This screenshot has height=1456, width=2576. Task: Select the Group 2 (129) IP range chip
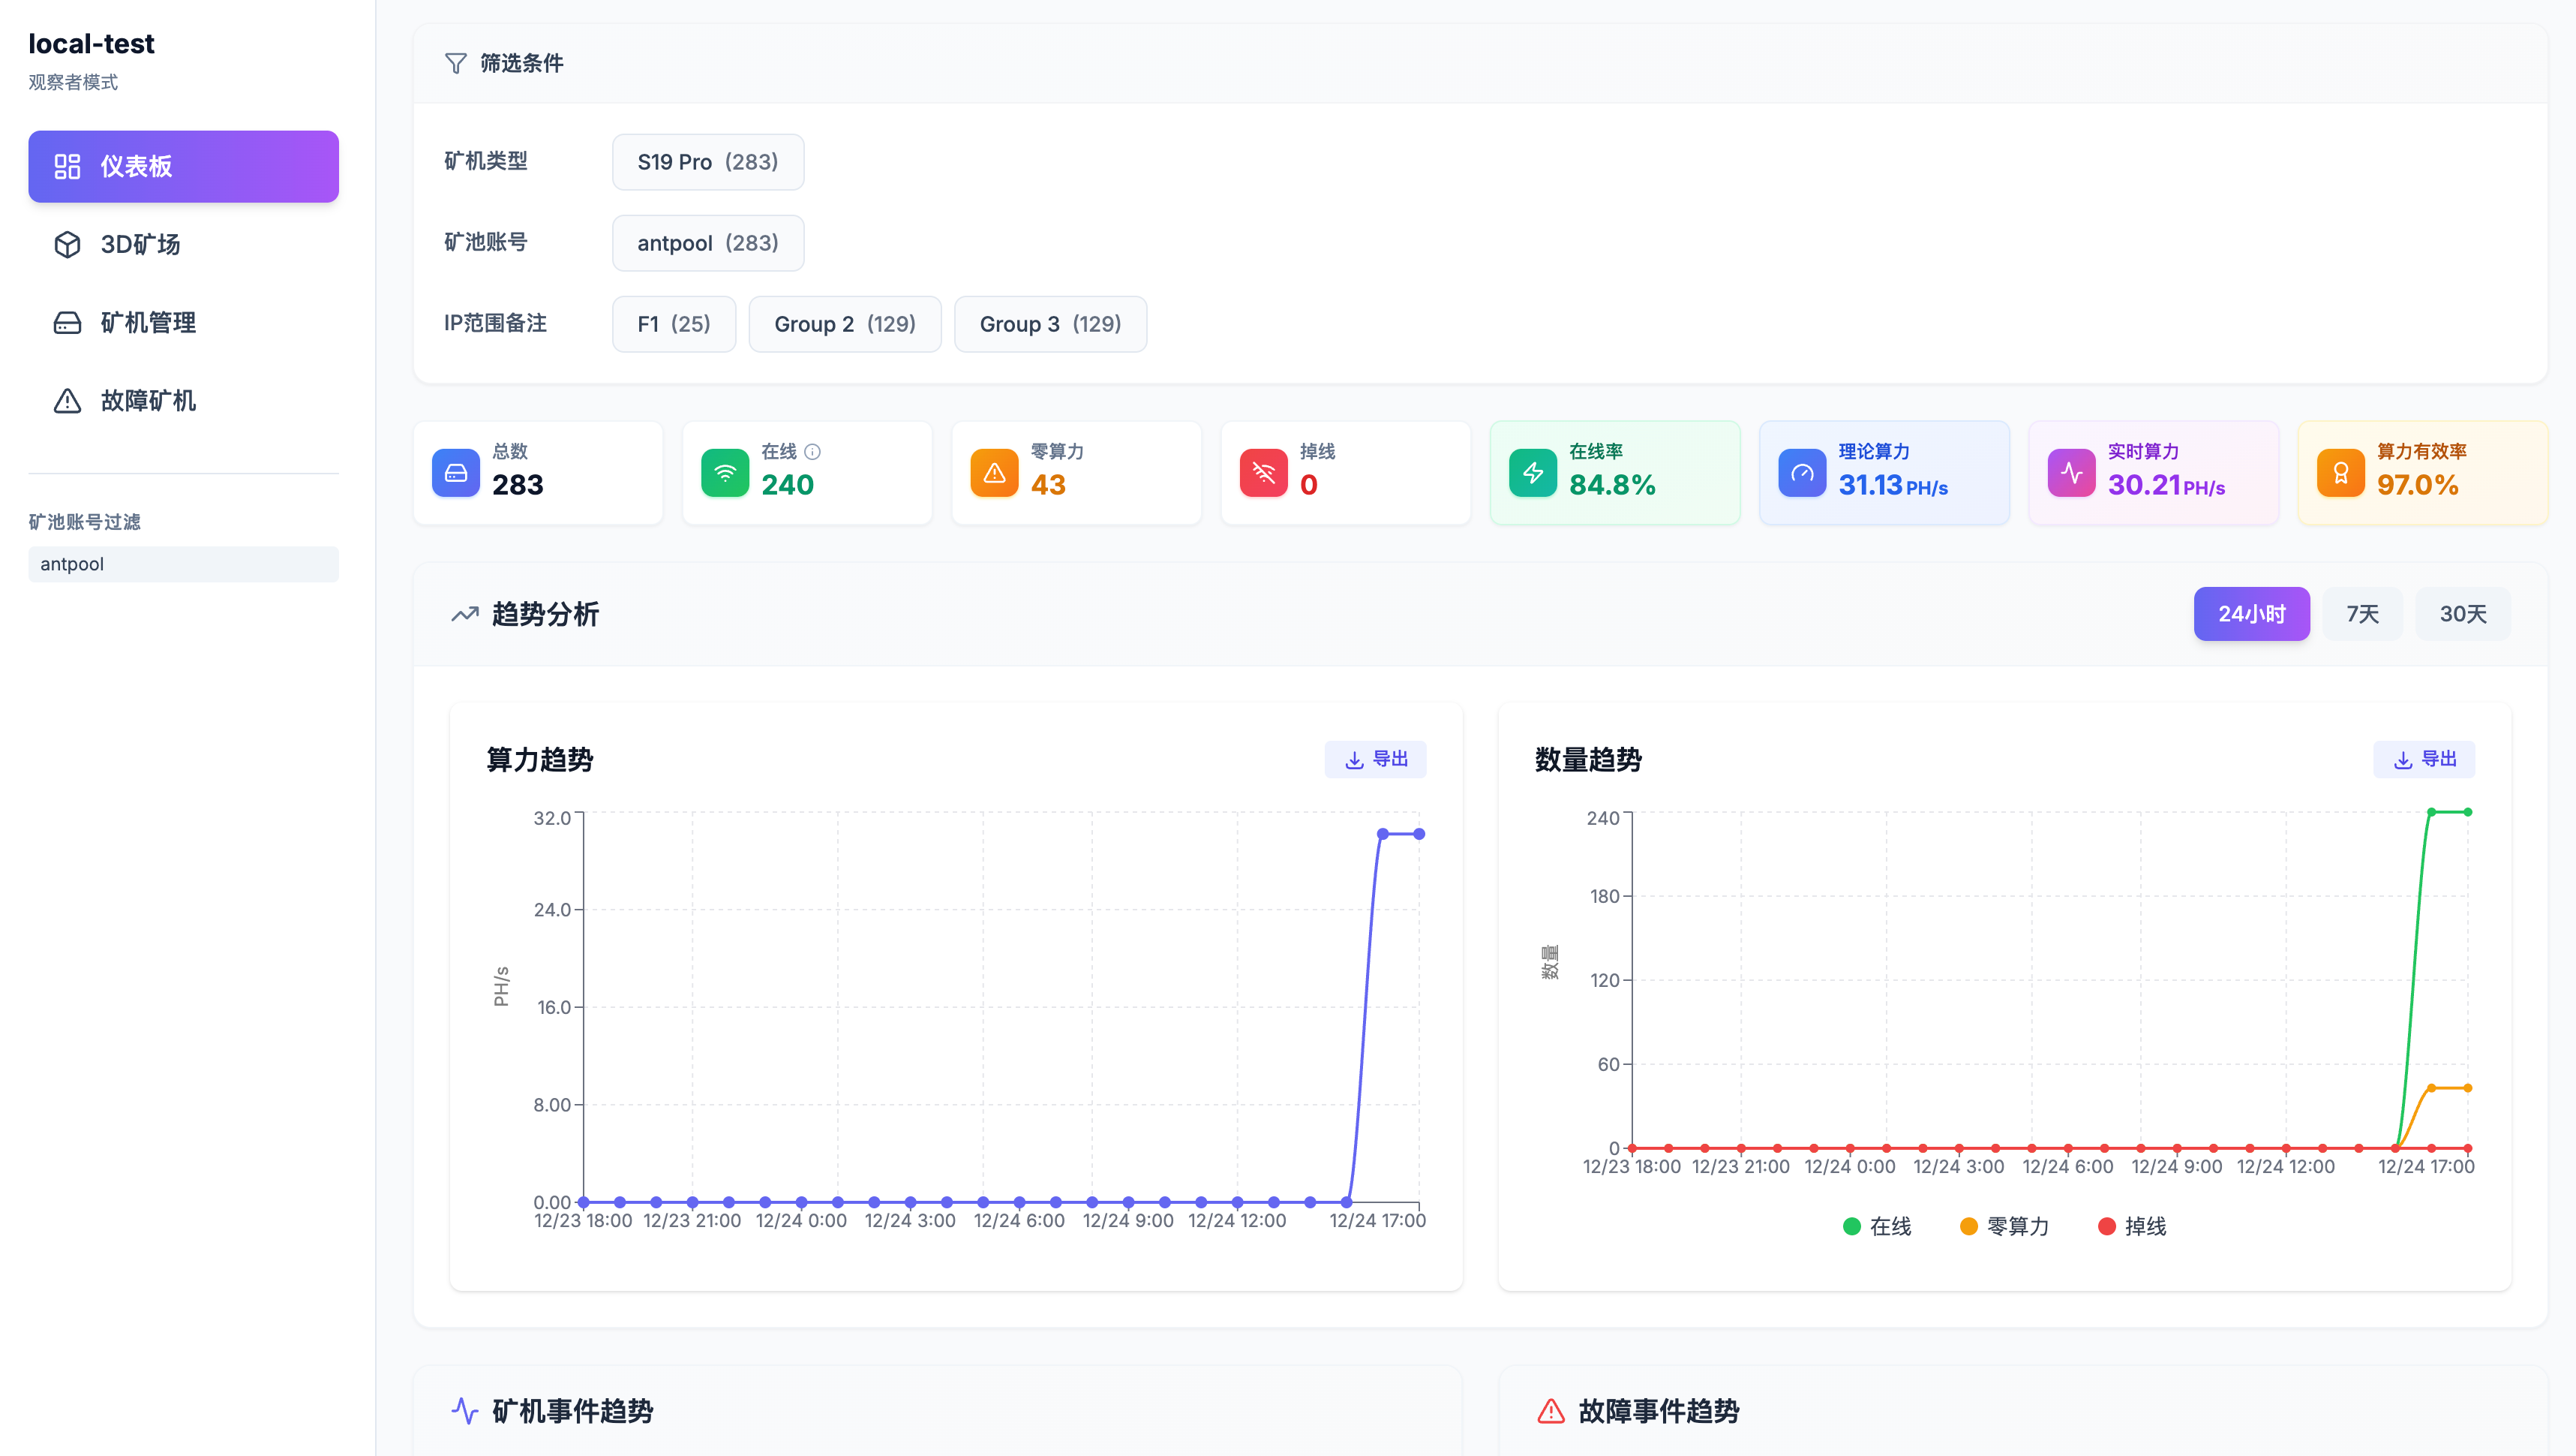click(845, 323)
